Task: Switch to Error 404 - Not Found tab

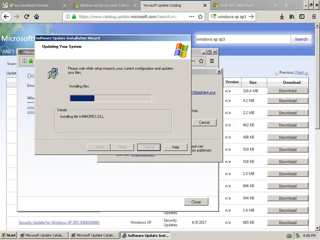Action: point(246,5)
